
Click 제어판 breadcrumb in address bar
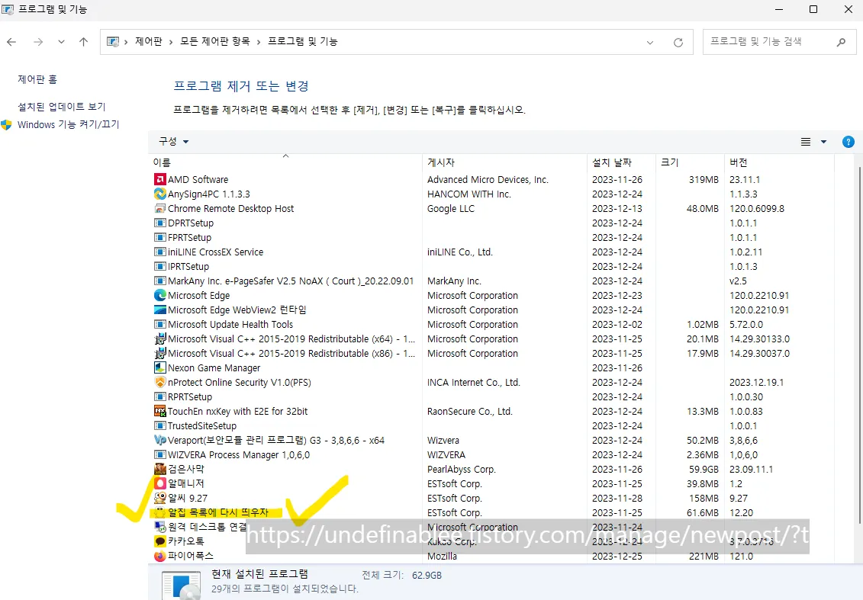point(149,41)
